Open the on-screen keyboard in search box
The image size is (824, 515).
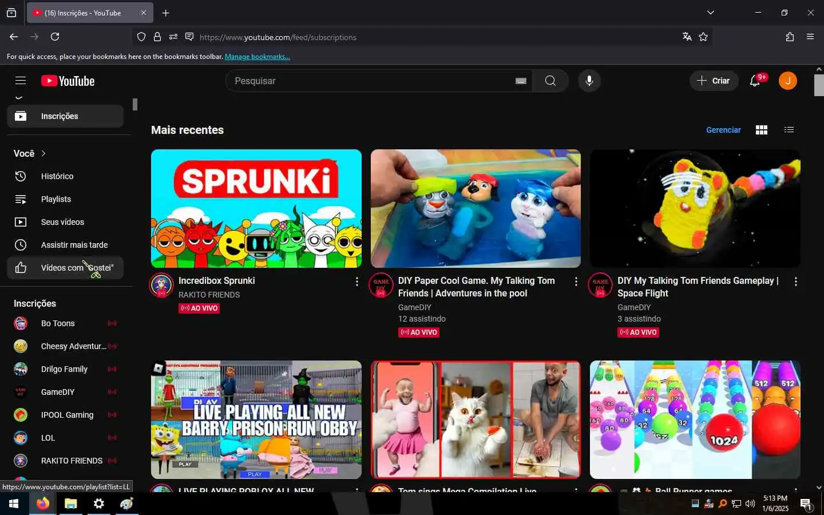click(521, 81)
